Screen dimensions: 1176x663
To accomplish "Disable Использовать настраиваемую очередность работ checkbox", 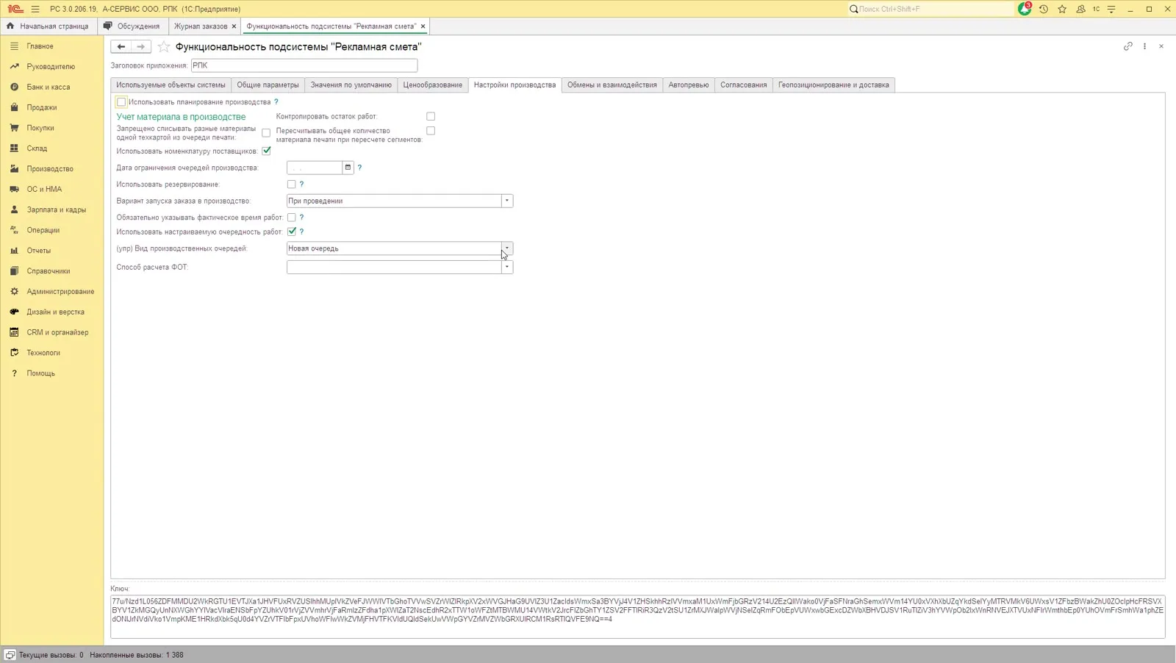I will [x=292, y=232].
